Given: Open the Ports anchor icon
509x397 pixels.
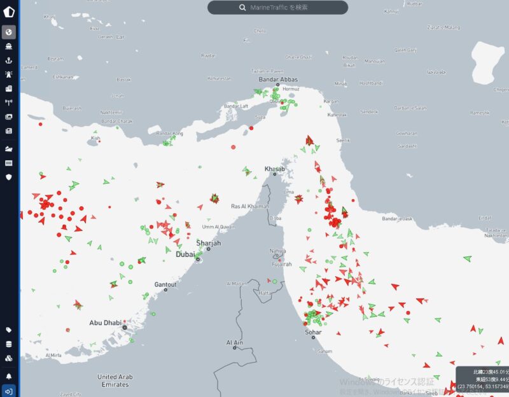Looking at the screenshot, I should (x=9, y=60).
